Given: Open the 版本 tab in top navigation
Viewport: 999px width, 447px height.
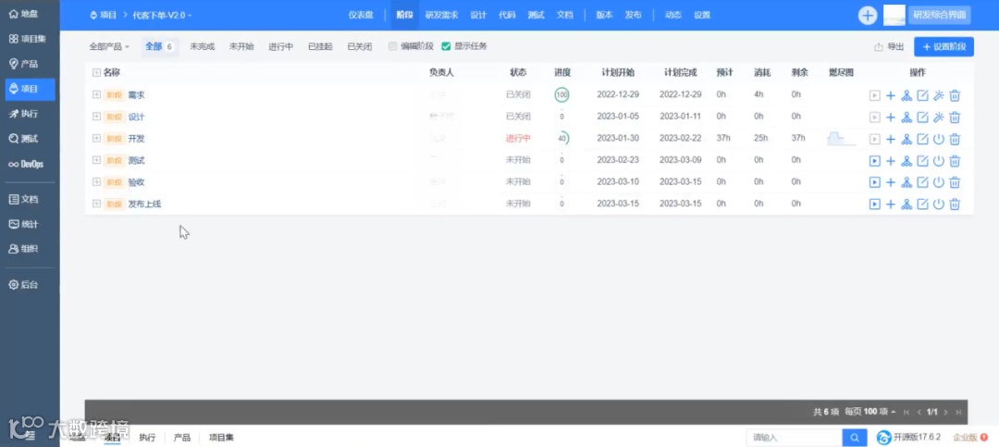Looking at the screenshot, I should tap(604, 15).
